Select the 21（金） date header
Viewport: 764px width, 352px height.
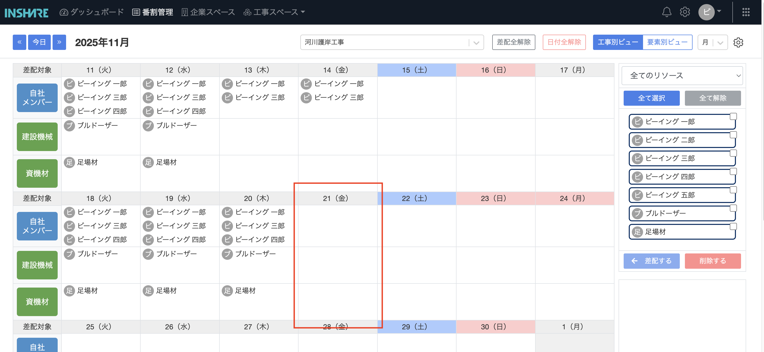(x=338, y=198)
